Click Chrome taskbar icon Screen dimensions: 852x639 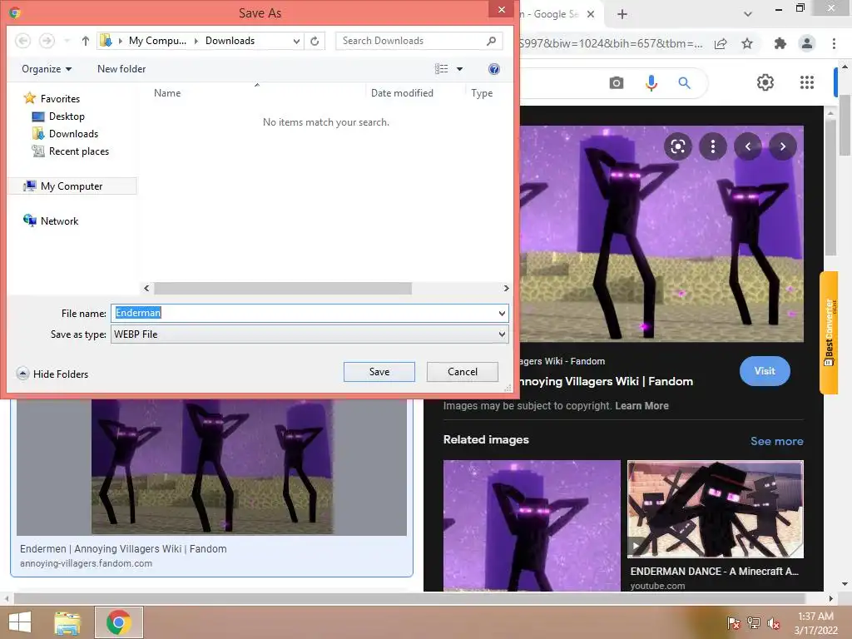(x=119, y=622)
